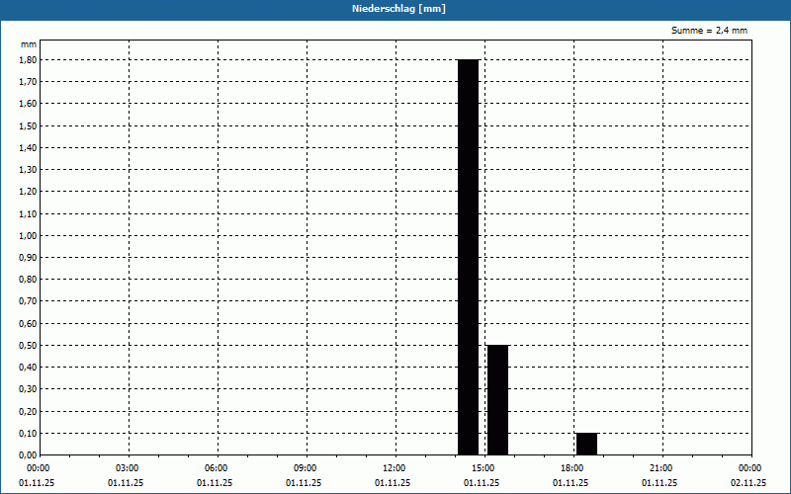This screenshot has height=494, width=791.
Task: Click the 06:00 time label
Action: click(217, 468)
